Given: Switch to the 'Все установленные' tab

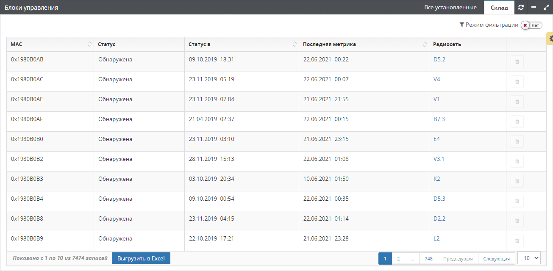Looking at the screenshot, I should (x=450, y=8).
